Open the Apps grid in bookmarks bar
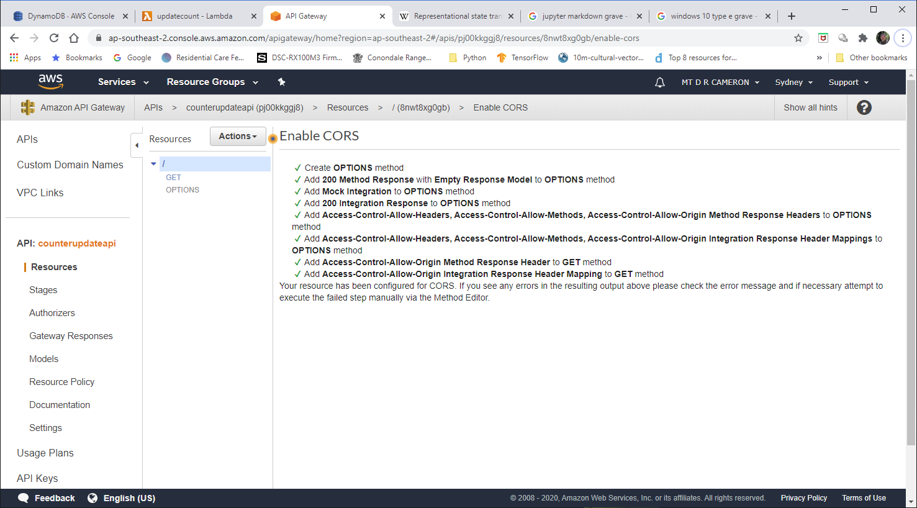 point(14,58)
